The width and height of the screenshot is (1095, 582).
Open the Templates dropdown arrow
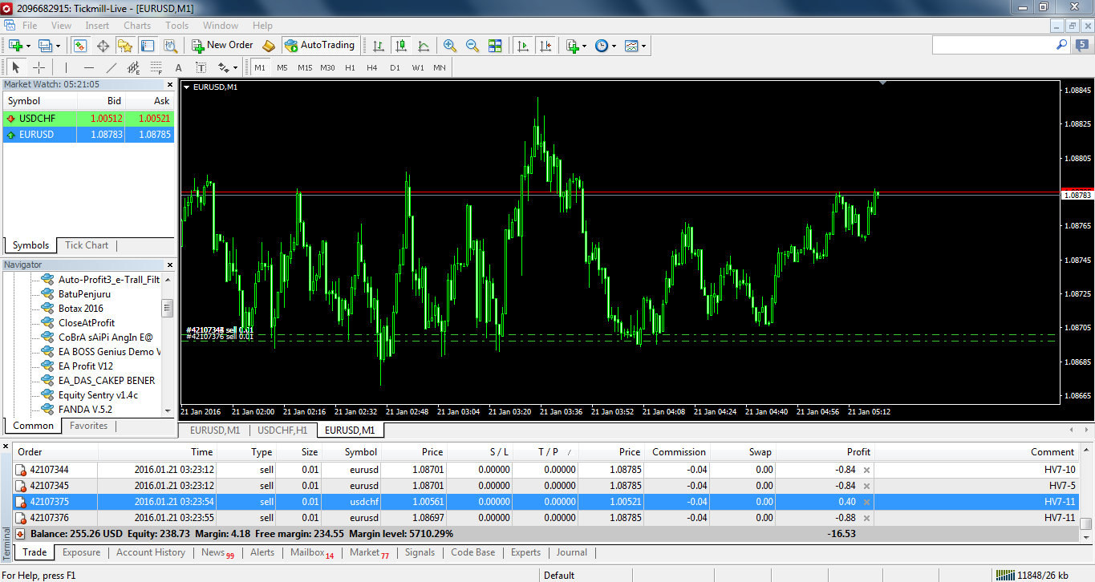(x=643, y=46)
